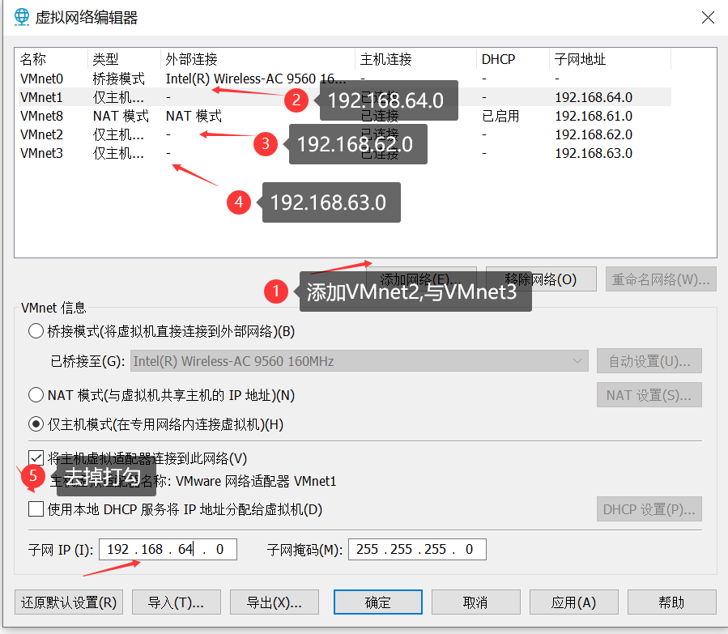Close the 虚拟网络编辑器 window
728x634 pixels.
coord(708,18)
